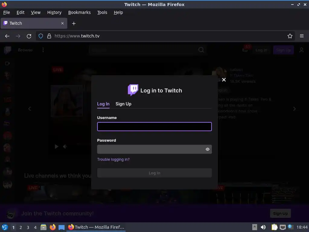Launch Firefox from taskbar quick launch
The image size is (309, 232).
coord(53,227)
